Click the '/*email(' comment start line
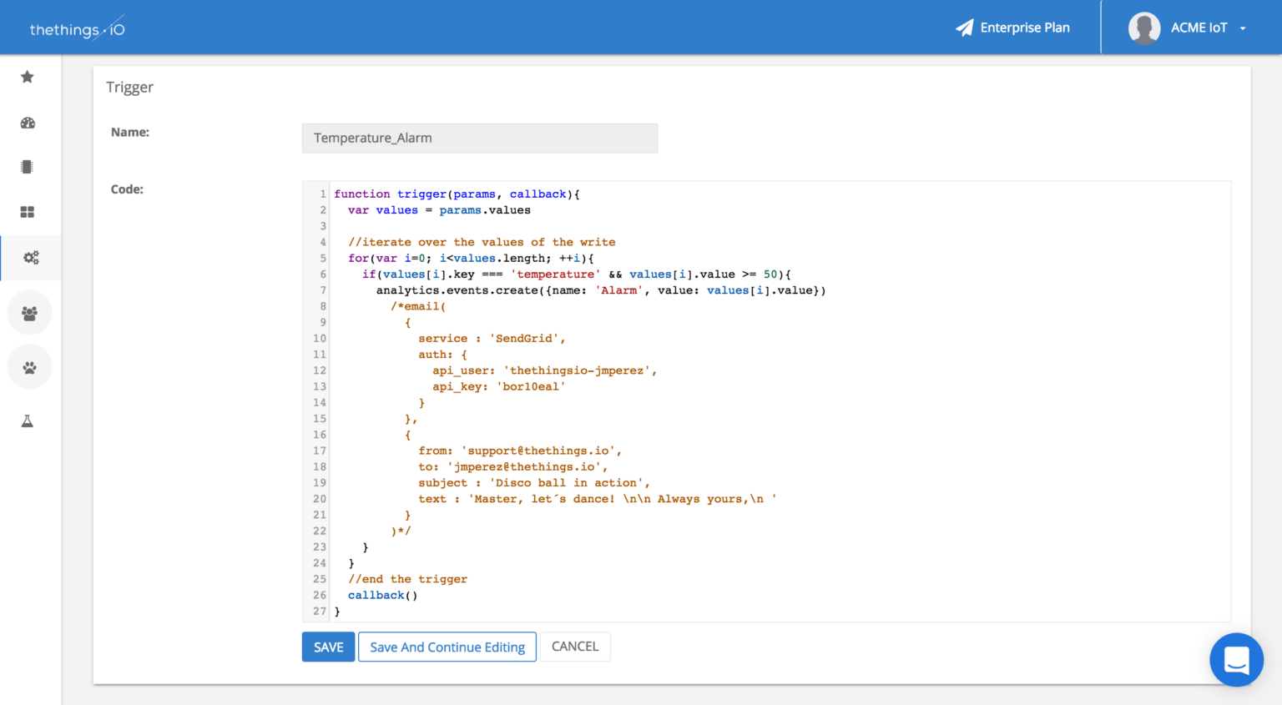Viewport: 1282px width, 705px height. 418,307
